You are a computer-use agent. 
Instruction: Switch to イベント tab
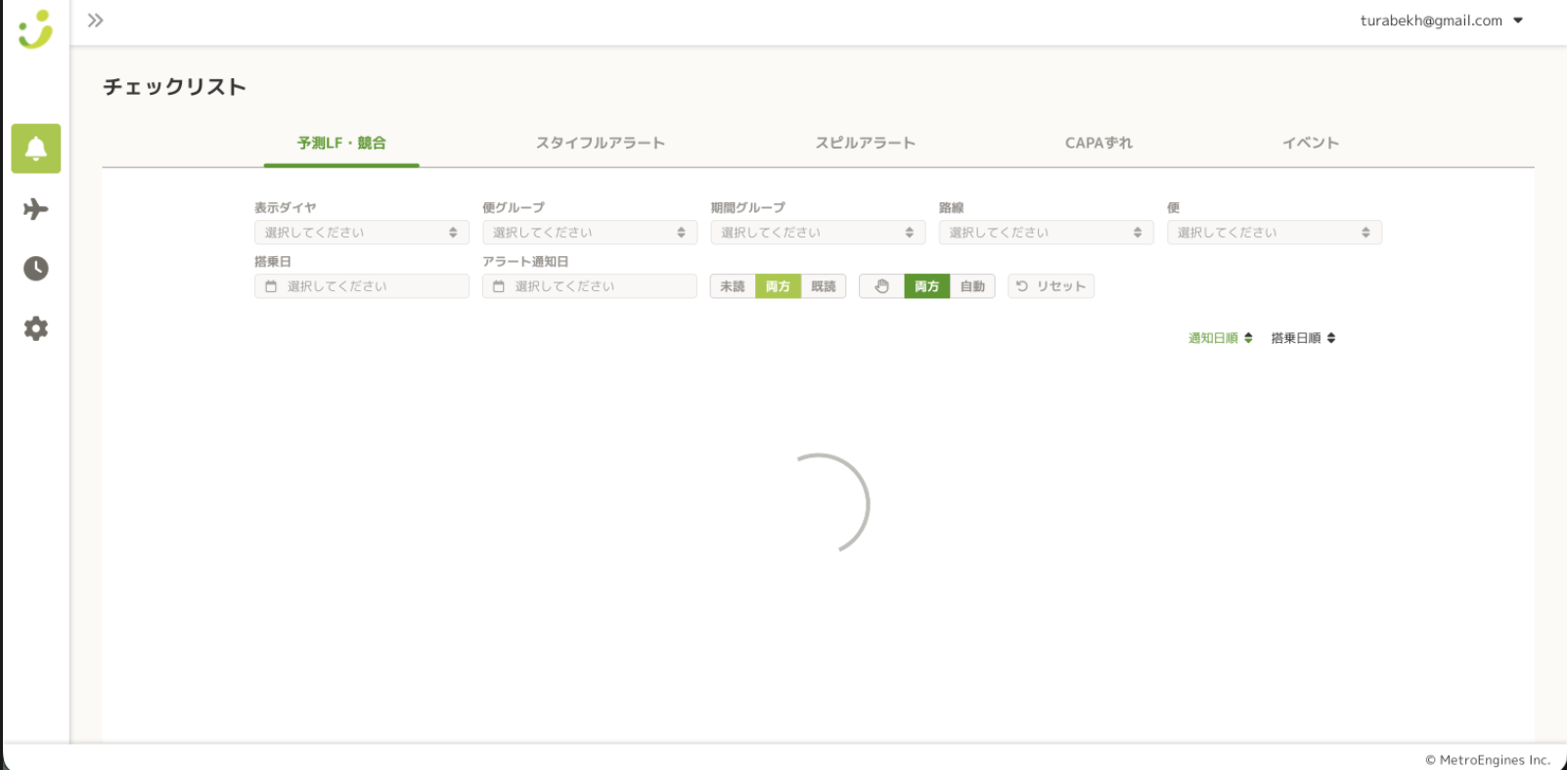pyautogui.click(x=1311, y=143)
